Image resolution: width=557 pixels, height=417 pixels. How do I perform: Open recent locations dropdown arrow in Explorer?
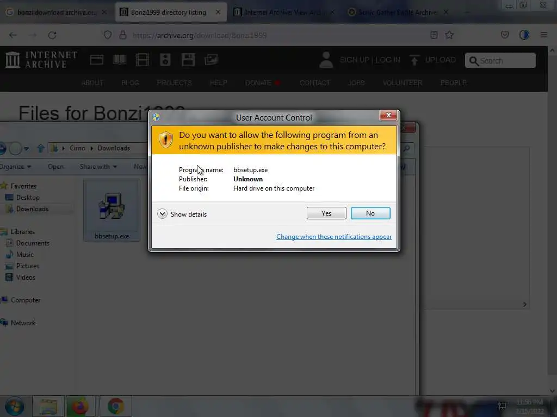[27, 149]
